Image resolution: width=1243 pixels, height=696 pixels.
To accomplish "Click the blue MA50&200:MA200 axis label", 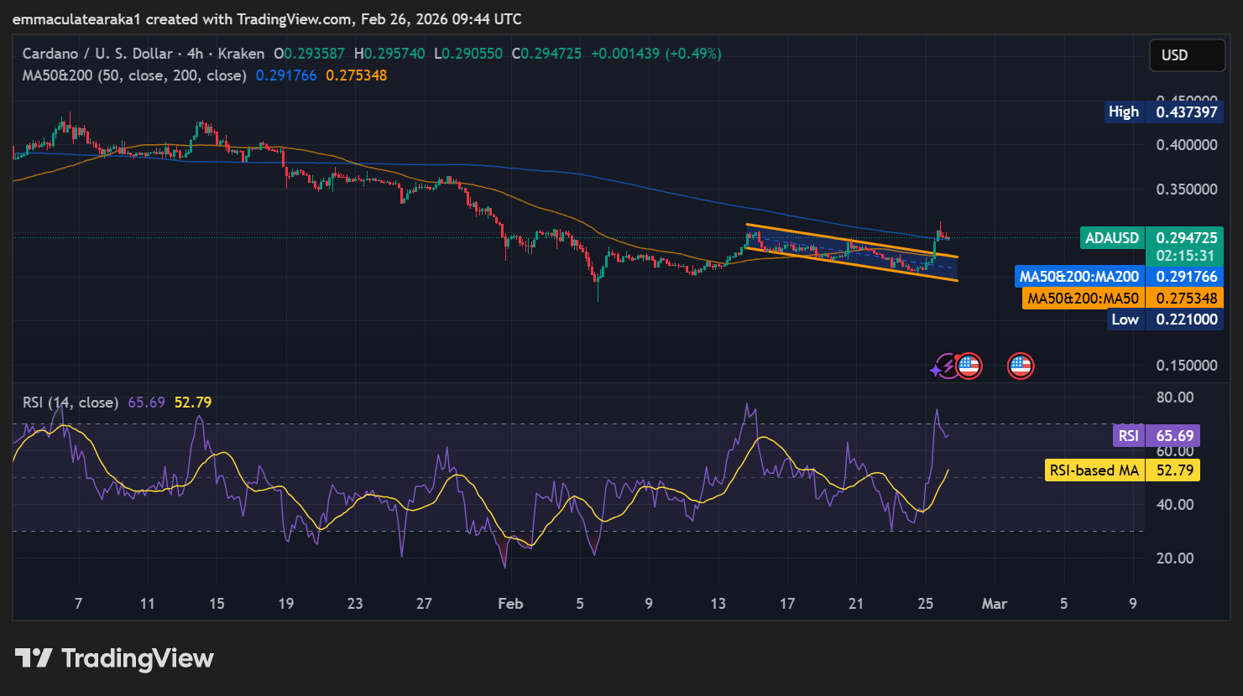I will [x=1078, y=277].
